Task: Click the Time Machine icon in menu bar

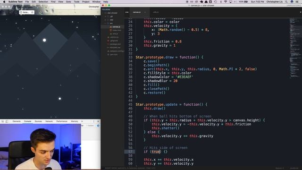Action: [216, 2]
